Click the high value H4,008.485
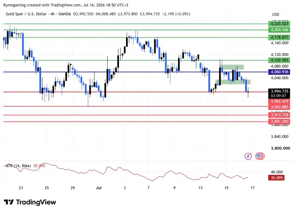This screenshot has height=212, width=295. pyautogui.click(x=106, y=14)
